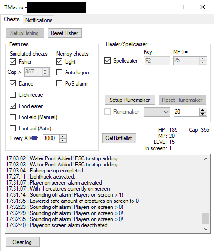Screen dimensions: 214x251
Task: Click the Reset Fisher button
Action: click(65, 33)
